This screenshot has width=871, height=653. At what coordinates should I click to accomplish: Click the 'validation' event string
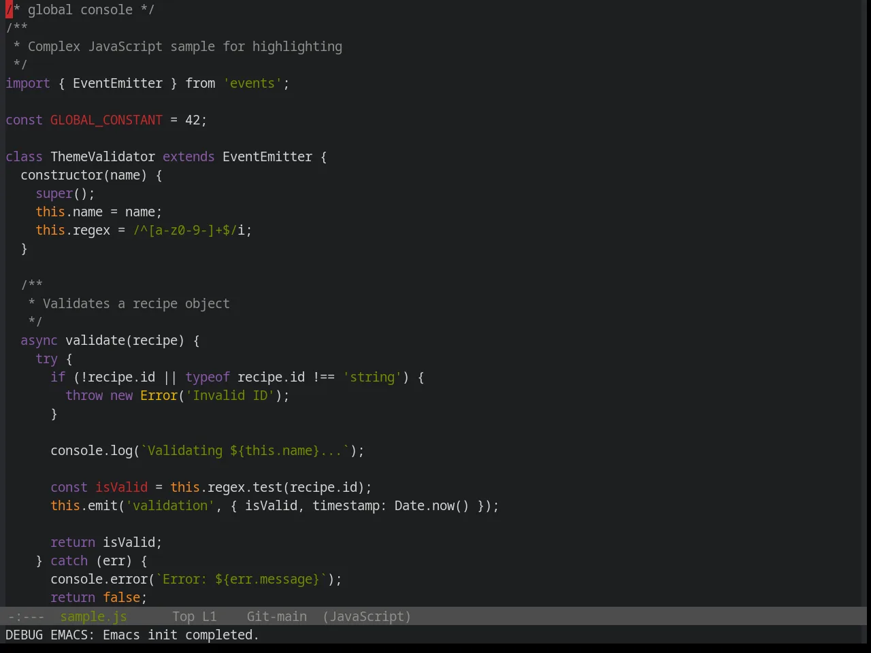[x=170, y=505]
